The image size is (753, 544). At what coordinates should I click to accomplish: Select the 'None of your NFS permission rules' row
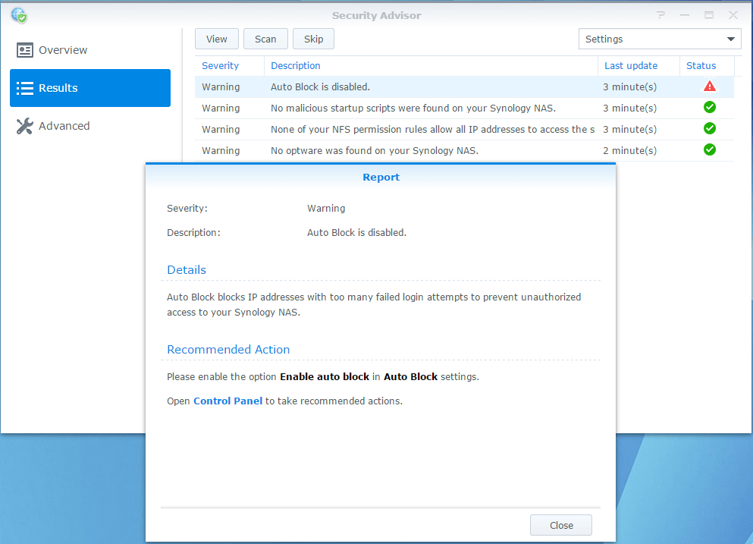[464, 129]
